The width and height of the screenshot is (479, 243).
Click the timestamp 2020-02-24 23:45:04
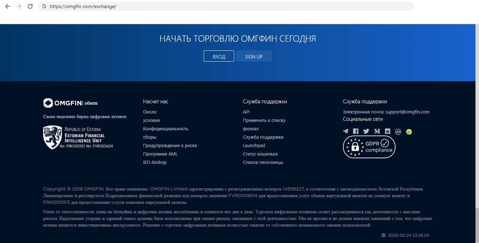coord(409,235)
